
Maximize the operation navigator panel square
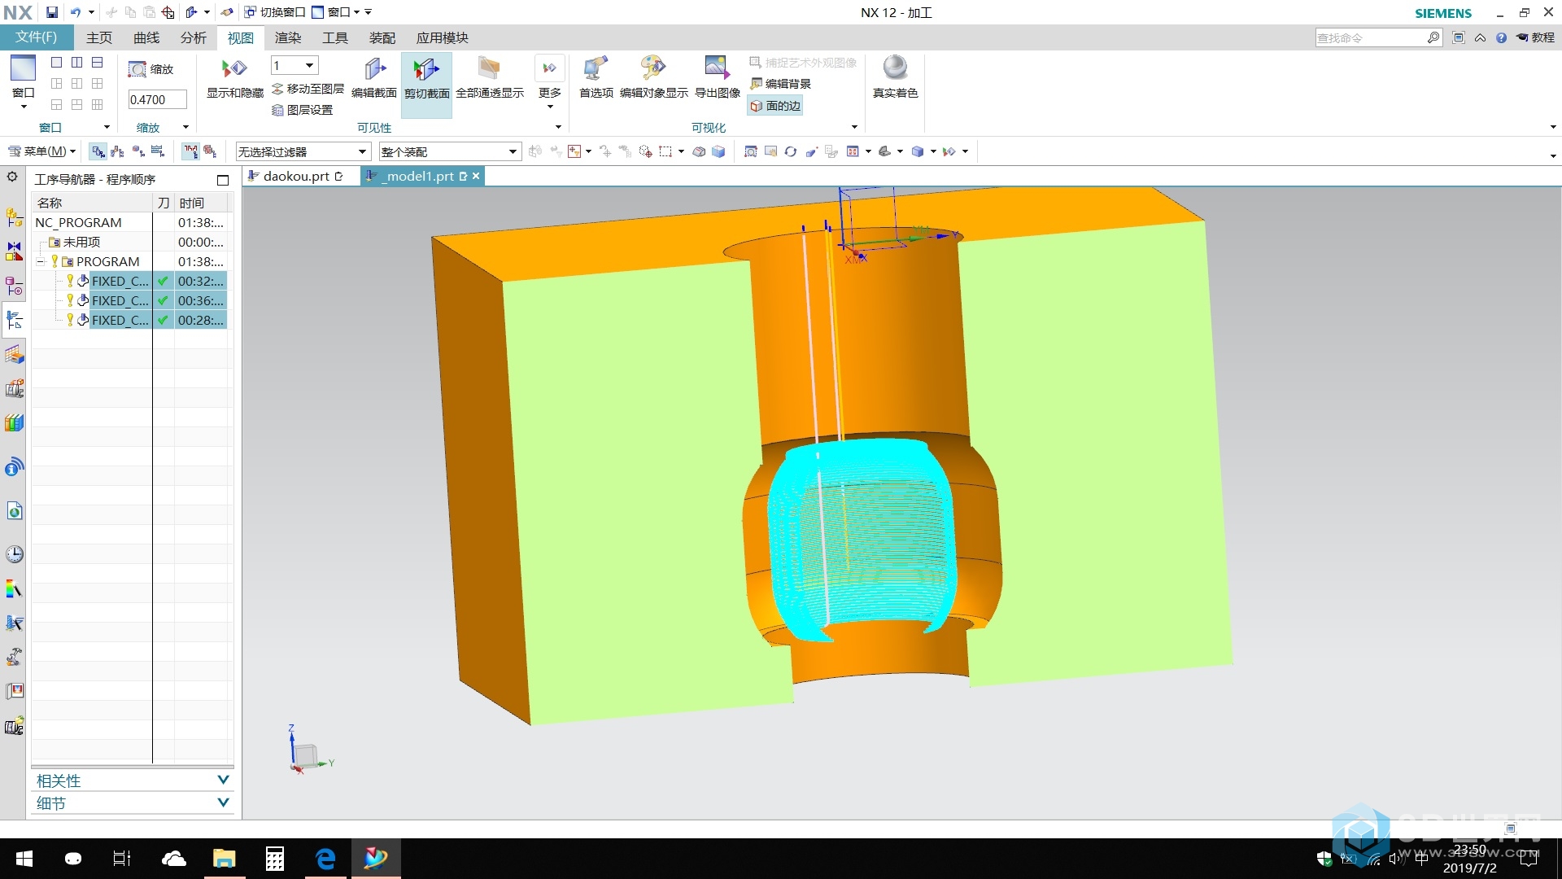[x=223, y=180]
